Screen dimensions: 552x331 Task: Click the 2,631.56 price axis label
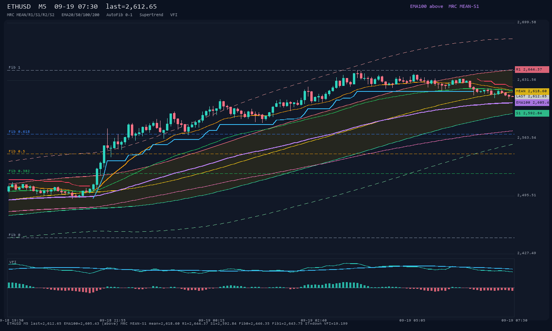tap(527, 80)
